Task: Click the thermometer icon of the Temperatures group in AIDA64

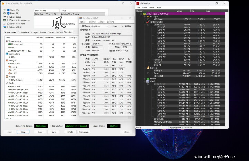Action: pos(7,41)
